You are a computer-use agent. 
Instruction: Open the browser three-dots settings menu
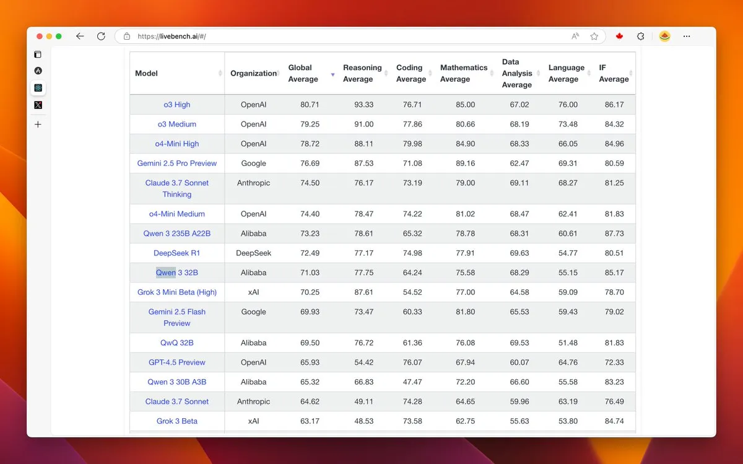[687, 37]
